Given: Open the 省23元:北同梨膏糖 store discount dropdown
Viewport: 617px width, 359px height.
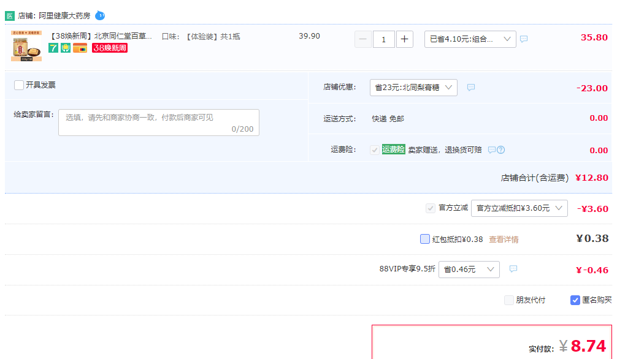Looking at the screenshot, I should 413,87.
